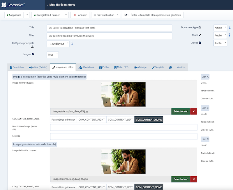233x190 pixels.
Task: Click the info icon beside Catégorie principale
Action: [72, 43]
